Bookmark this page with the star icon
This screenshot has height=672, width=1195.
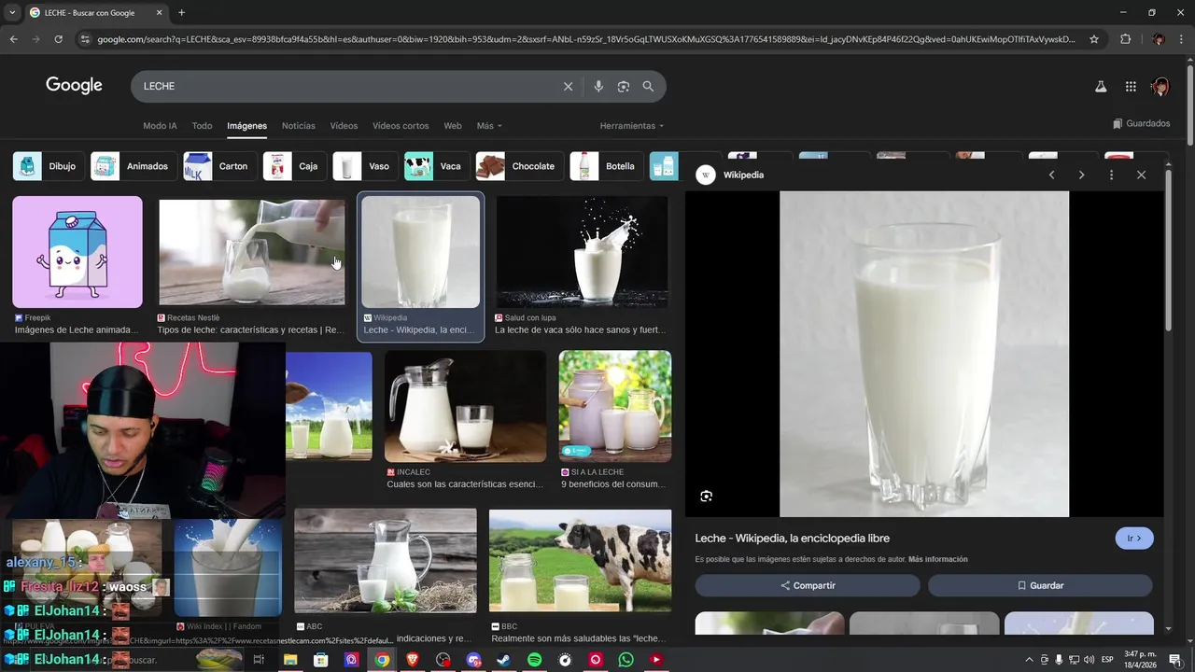(1094, 39)
